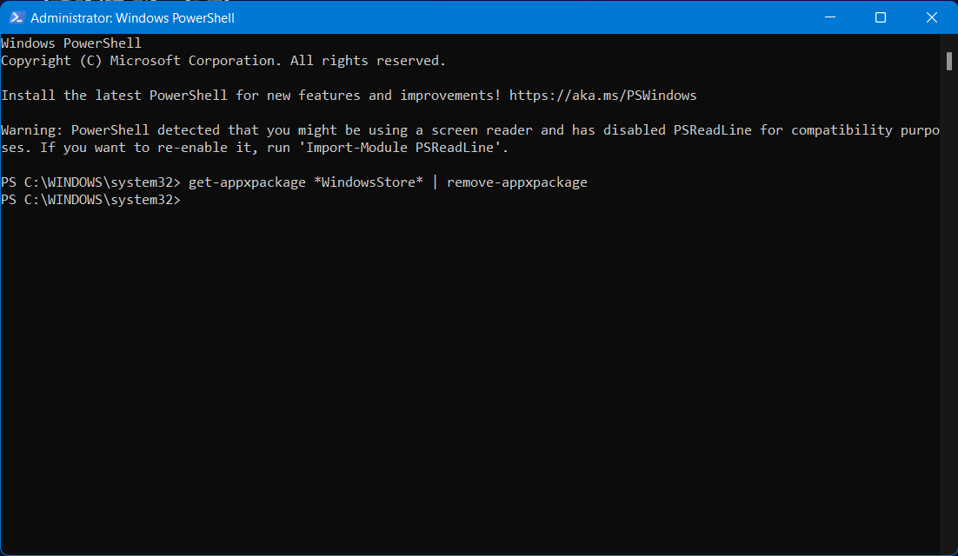Click the title text Administrator: Windows PowerShell
Screen dimensions: 958x556
133,17
